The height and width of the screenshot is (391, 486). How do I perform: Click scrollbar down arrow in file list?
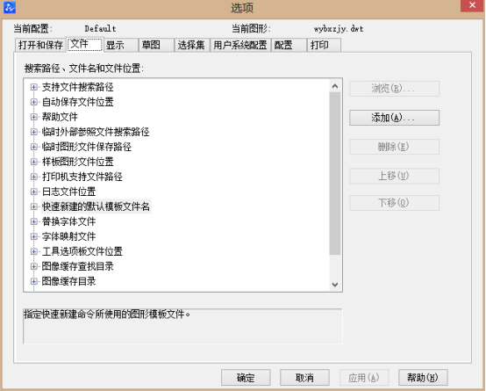coord(335,285)
